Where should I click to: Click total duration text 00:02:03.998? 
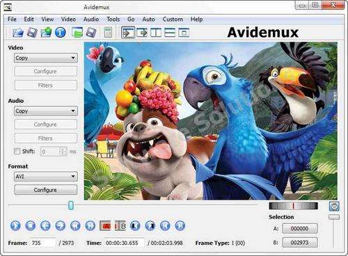[167, 243]
